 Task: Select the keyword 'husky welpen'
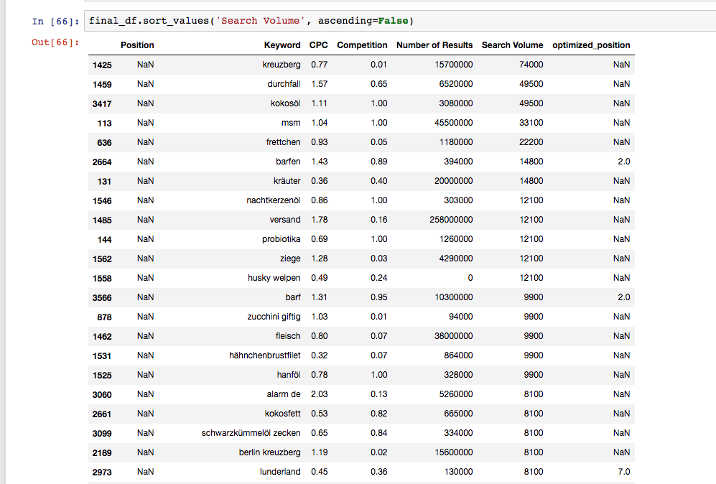(274, 278)
